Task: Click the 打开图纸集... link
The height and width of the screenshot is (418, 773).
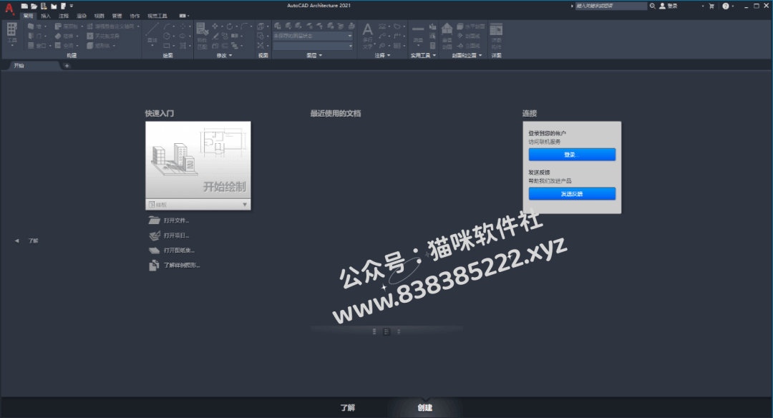Action: (x=172, y=250)
